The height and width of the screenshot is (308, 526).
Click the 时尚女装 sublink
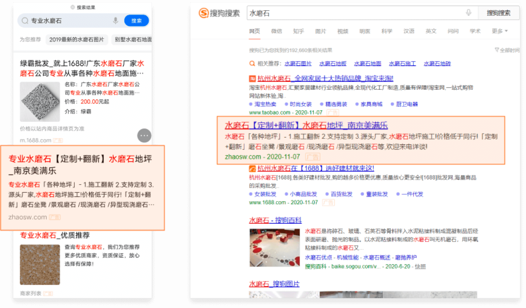pyautogui.click(x=301, y=104)
